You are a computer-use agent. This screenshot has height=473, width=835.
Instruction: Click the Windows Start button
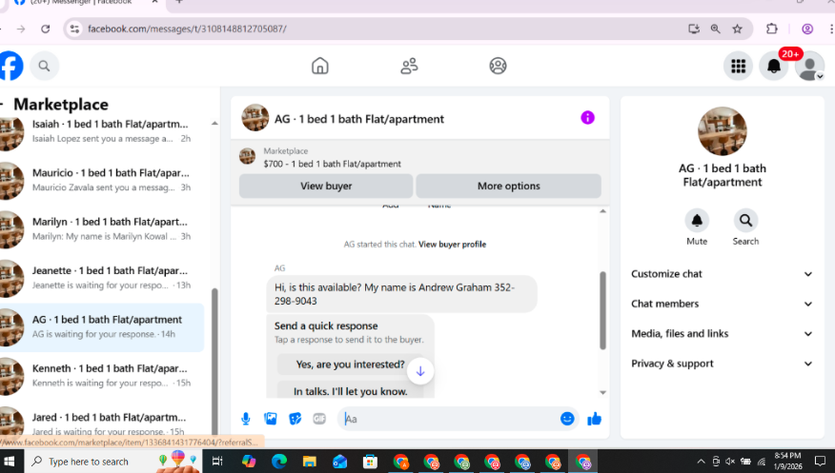point(9,461)
